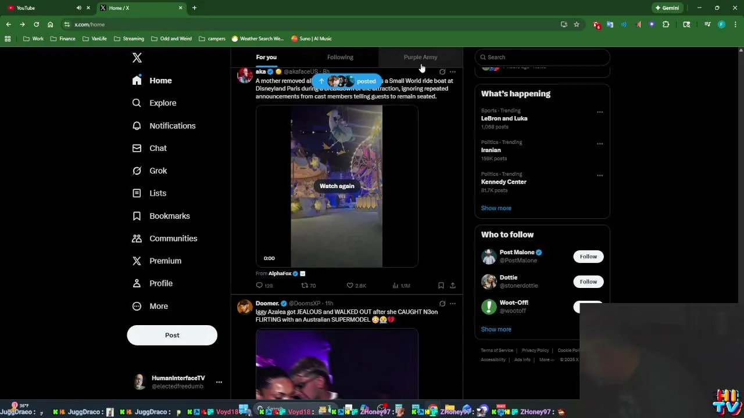This screenshot has height=418, width=744.
Task: Click the Post button
Action: pyautogui.click(x=172, y=335)
